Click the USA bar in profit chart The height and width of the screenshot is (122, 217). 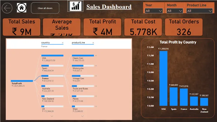[163, 78]
